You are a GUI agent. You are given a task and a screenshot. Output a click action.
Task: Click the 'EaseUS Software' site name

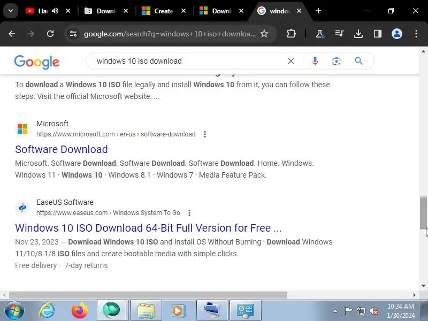(x=65, y=202)
